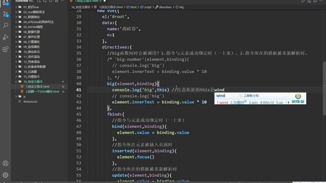Expand the js folder chevron
Screen dimensions: 326x183
(16, 97)
